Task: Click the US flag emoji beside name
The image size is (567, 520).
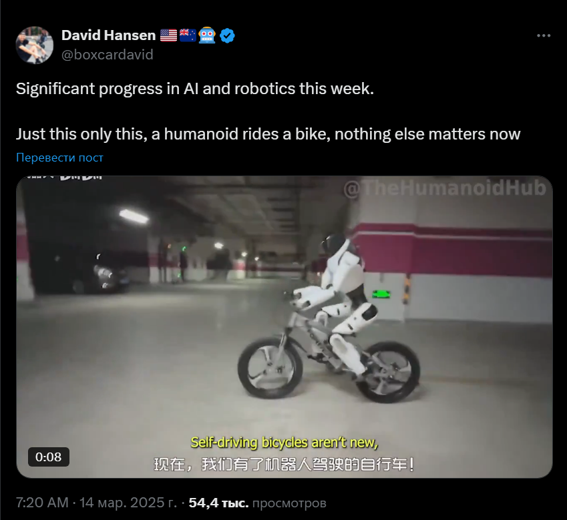Action: click(x=168, y=35)
